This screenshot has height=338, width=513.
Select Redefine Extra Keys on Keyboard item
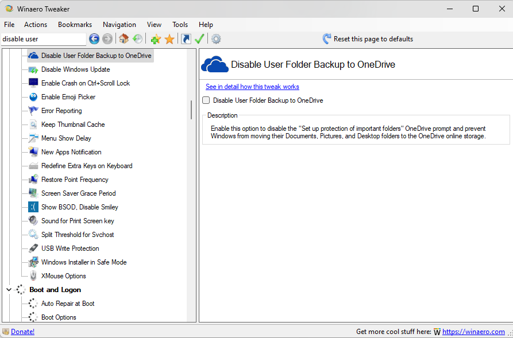pyautogui.click(x=87, y=166)
